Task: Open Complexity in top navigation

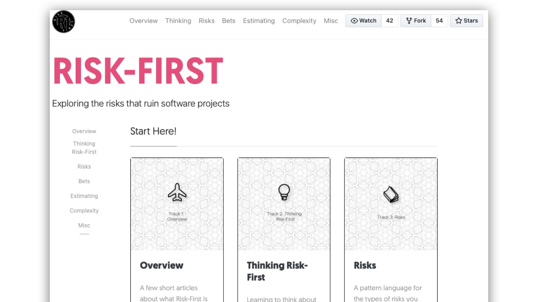Action: [x=299, y=21]
